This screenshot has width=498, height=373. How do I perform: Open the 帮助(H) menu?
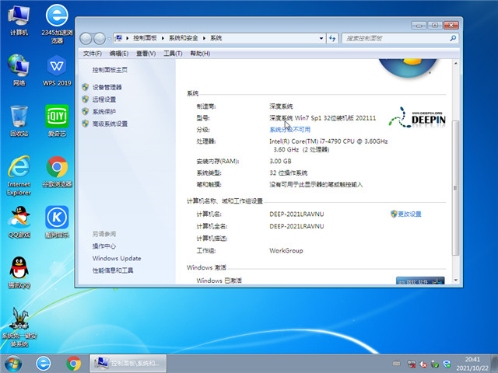(x=200, y=54)
